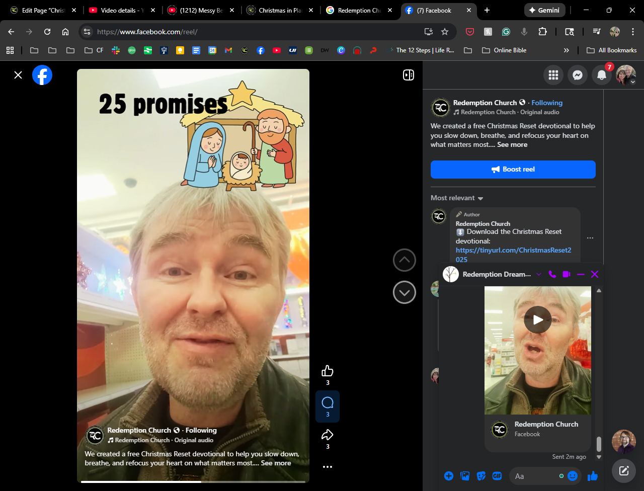The width and height of the screenshot is (644, 491).
Task: Start voice call in chat window
Action: [552, 274]
